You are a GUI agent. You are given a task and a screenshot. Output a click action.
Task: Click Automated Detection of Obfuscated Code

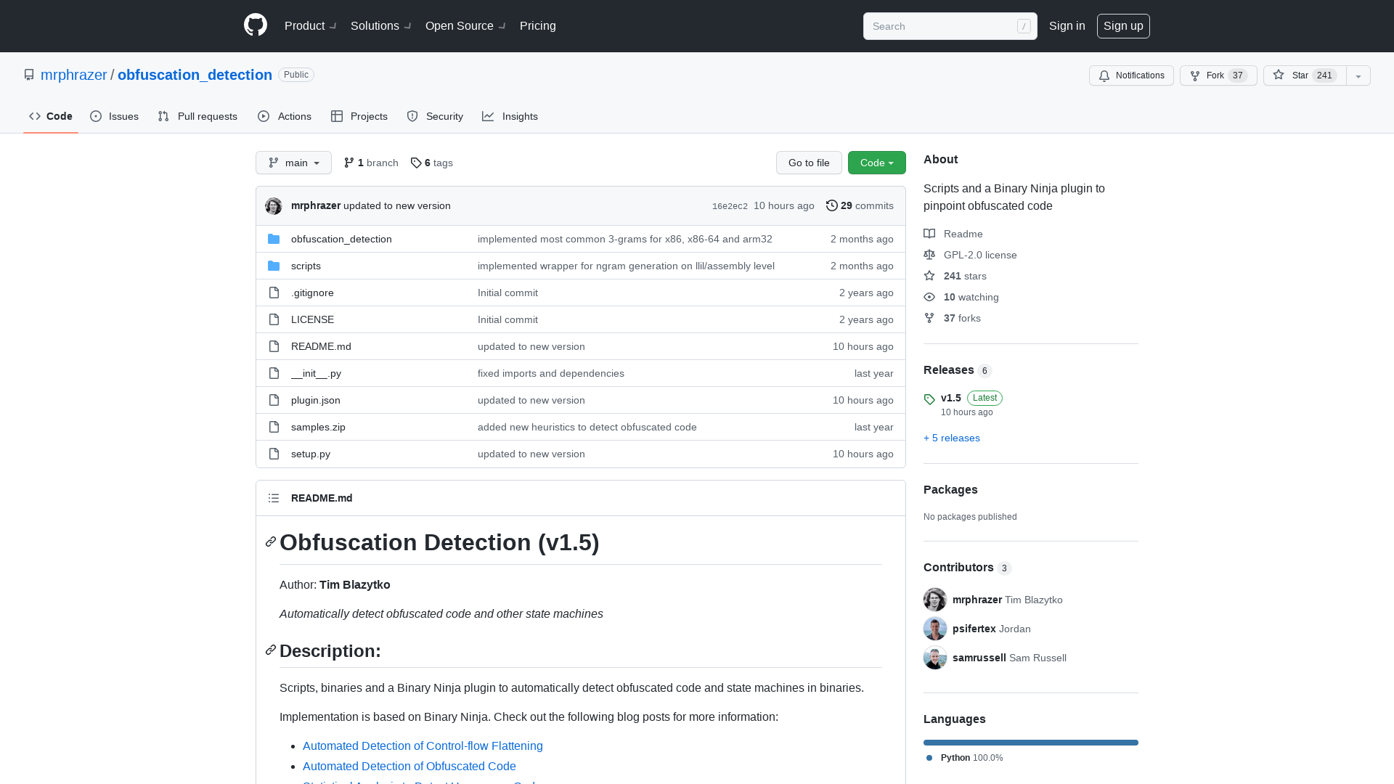point(409,766)
